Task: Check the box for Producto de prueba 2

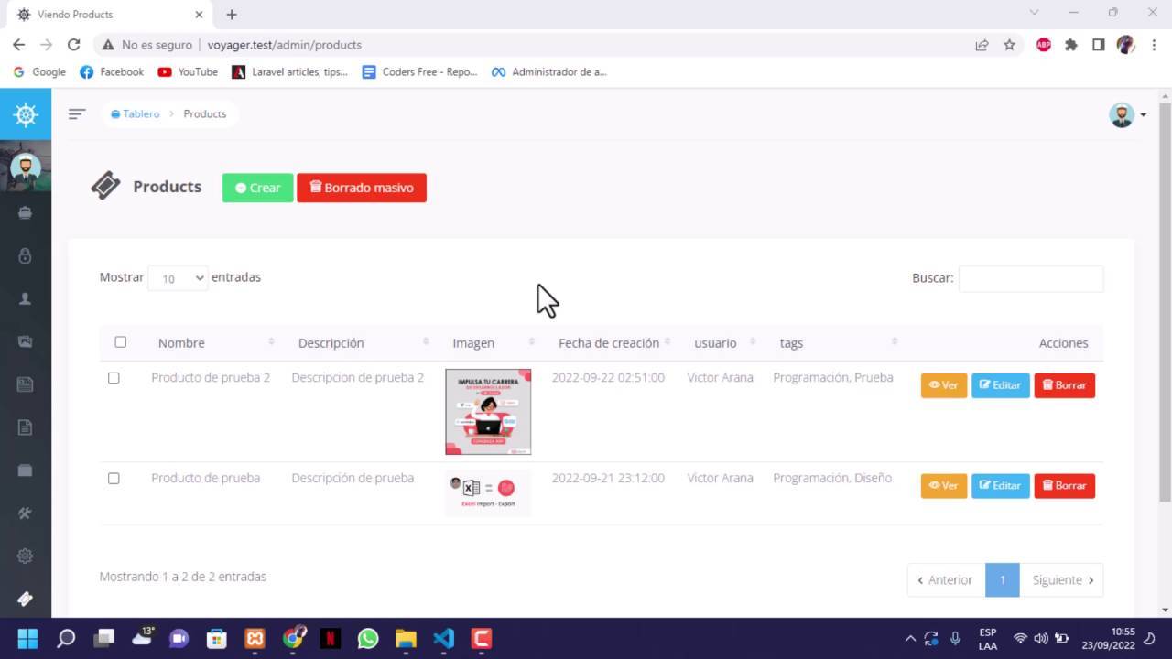Action: (x=114, y=378)
